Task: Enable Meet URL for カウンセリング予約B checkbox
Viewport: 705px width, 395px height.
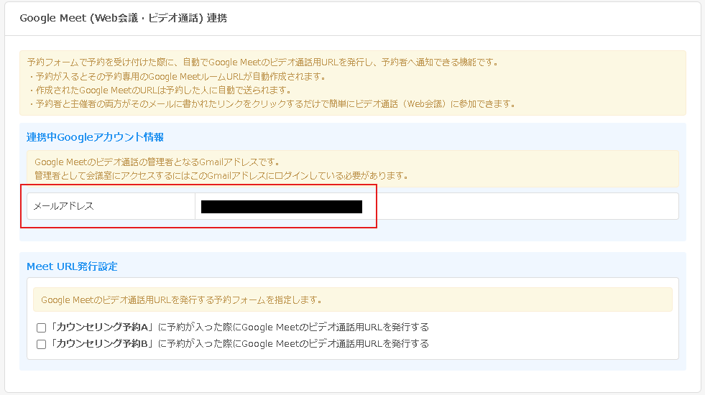Action: tap(41, 344)
